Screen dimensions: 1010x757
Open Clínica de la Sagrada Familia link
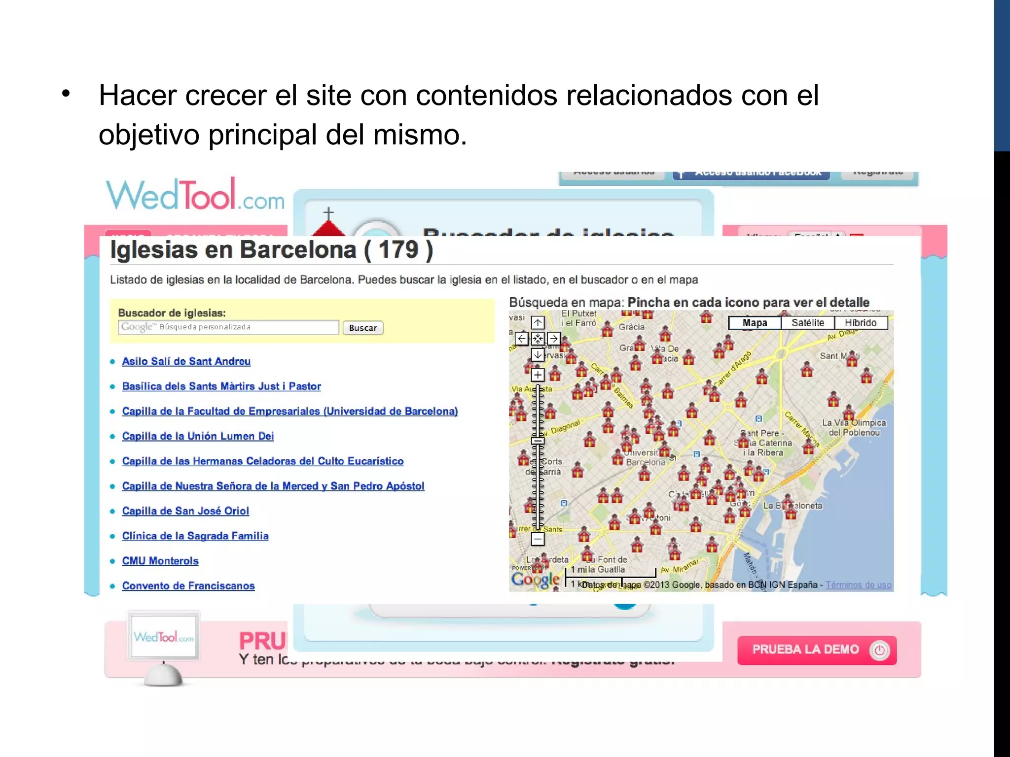click(195, 536)
